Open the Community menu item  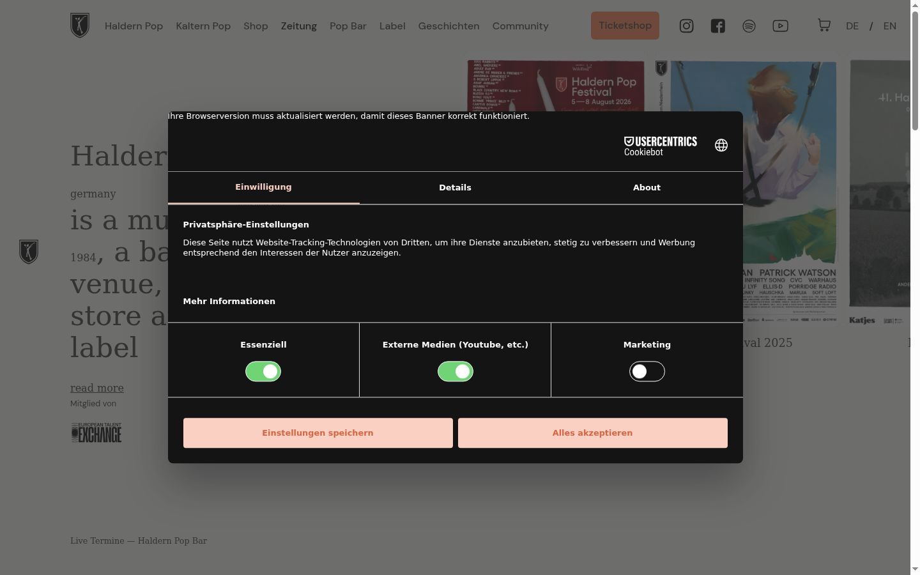520,26
